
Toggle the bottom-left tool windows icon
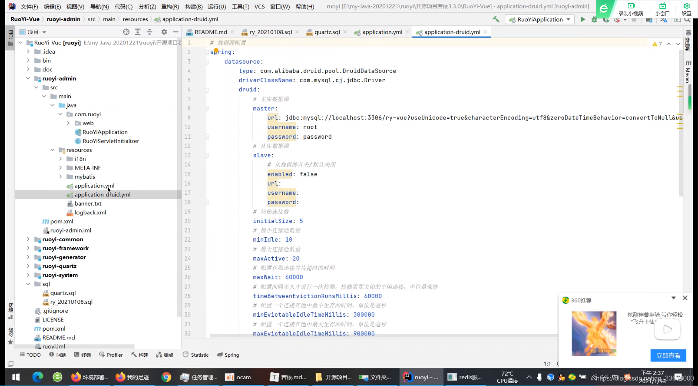click(x=11, y=364)
